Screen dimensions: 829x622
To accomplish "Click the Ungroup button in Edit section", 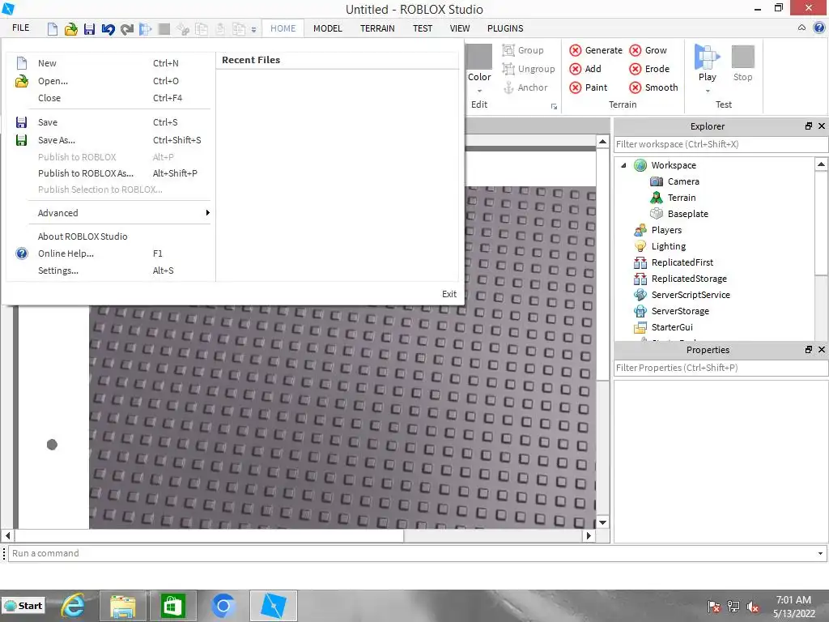I will pyautogui.click(x=529, y=69).
